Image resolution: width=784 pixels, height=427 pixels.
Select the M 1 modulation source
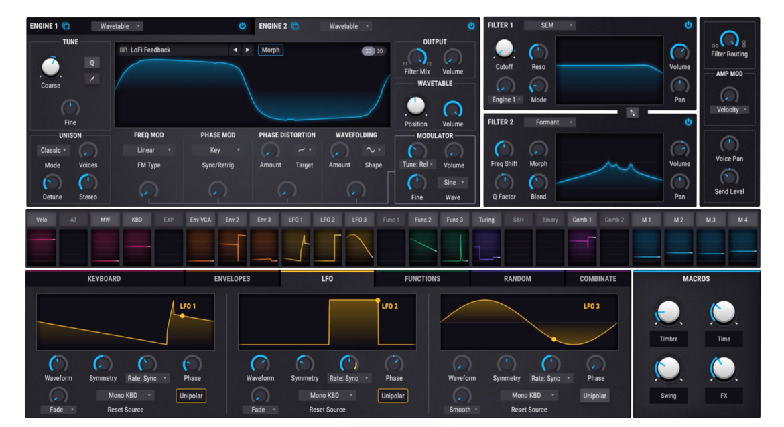647,220
